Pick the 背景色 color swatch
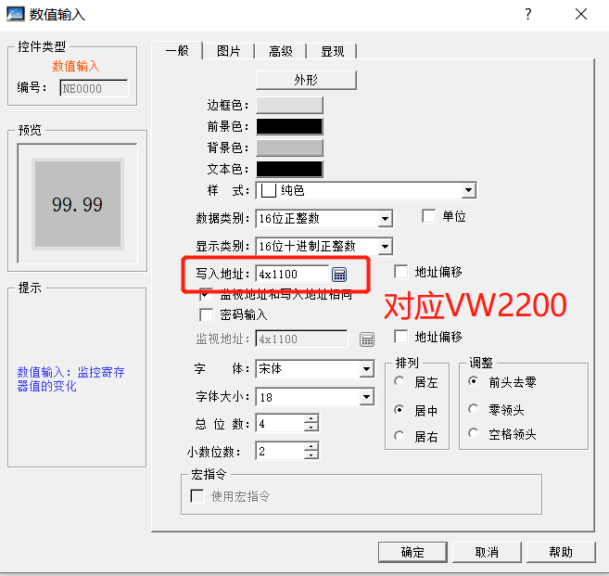This screenshot has width=609, height=576. (x=289, y=148)
